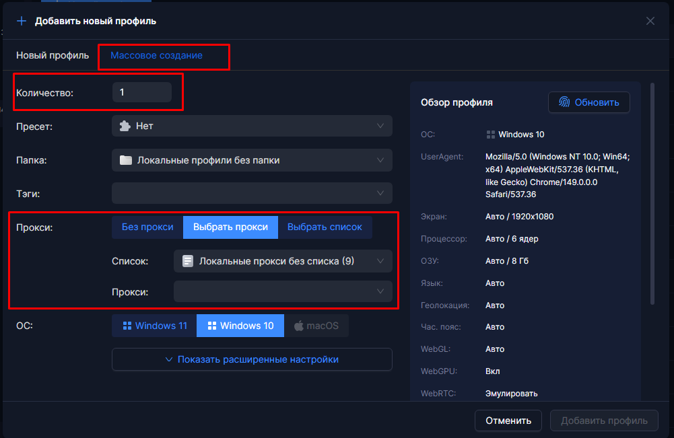Switch to the Новый профиль tab
674x438 pixels.
pyautogui.click(x=53, y=55)
